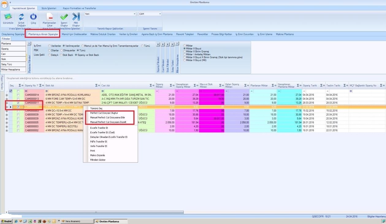Screen dimensions: 386x224
Task: Click the Satış Türü filter button
Action: click(13, 64)
